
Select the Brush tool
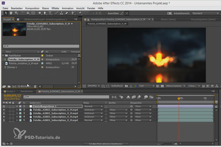pos(57,13)
